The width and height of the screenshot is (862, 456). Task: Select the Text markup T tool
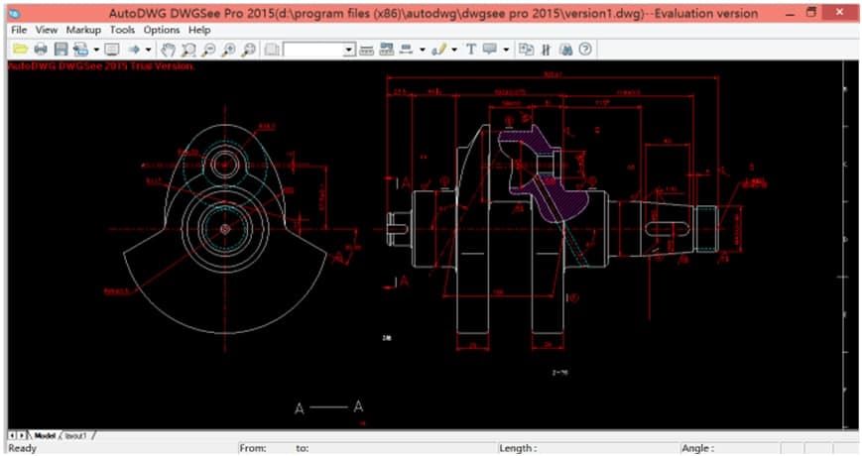click(x=470, y=49)
